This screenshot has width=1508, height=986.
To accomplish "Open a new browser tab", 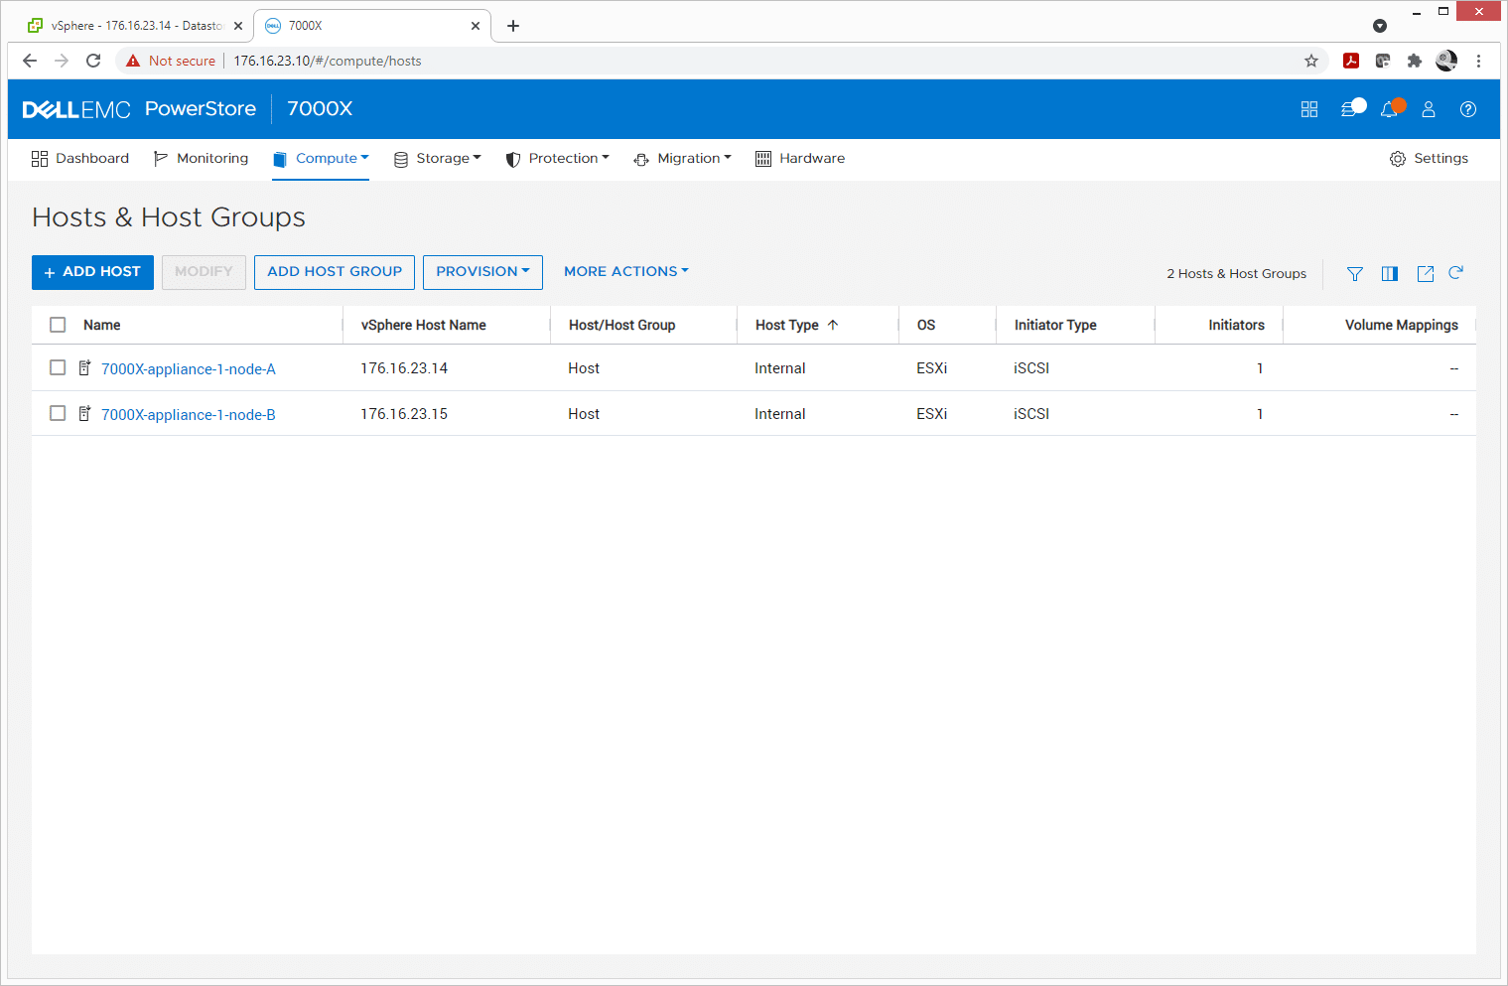I will click(513, 26).
